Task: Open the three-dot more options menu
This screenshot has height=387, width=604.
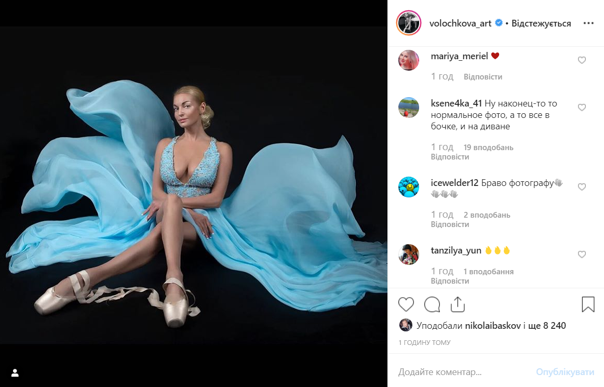Action: click(x=588, y=23)
